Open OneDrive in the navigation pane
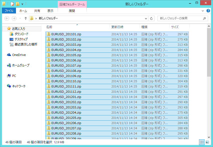The image size is (213, 147). (x=19, y=55)
